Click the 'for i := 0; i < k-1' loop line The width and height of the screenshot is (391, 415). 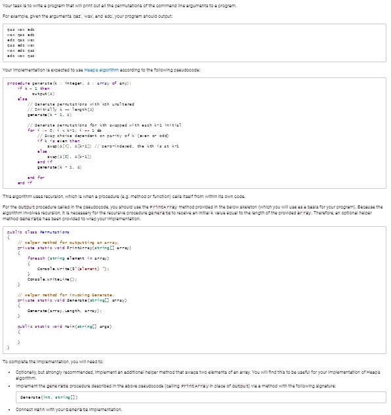point(64,130)
